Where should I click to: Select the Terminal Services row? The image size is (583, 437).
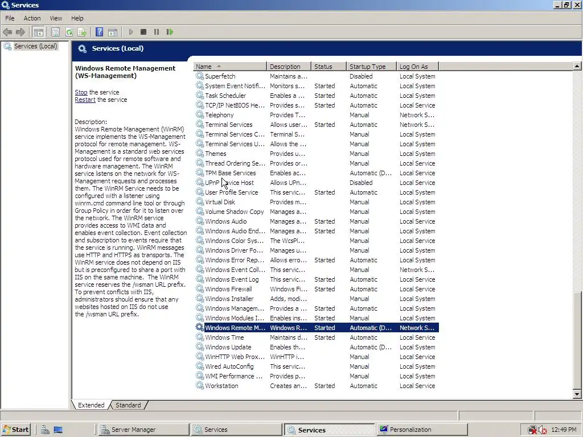[x=316, y=125]
